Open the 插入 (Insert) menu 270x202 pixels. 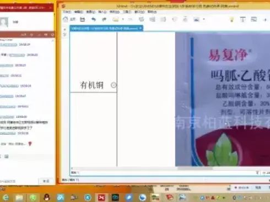[102, 12]
